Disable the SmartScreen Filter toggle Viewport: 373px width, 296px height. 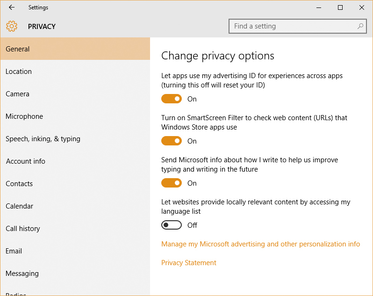pos(172,141)
